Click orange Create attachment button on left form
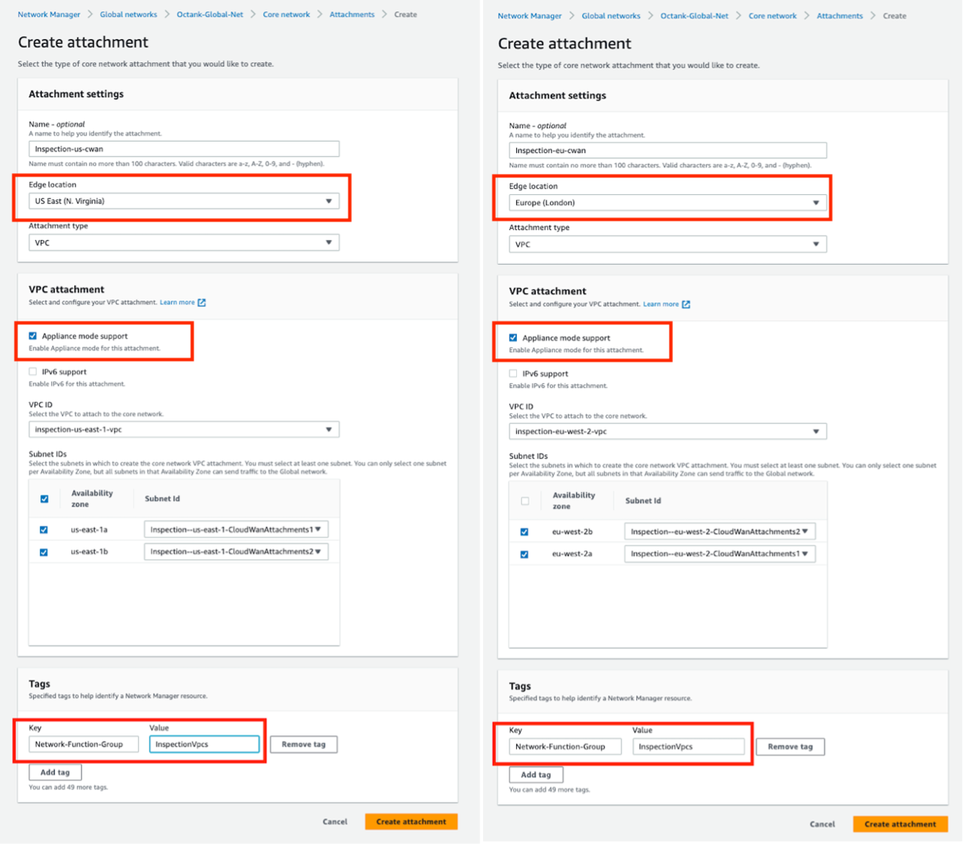Image resolution: width=964 pixels, height=847 pixels. (x=410, y=821)
